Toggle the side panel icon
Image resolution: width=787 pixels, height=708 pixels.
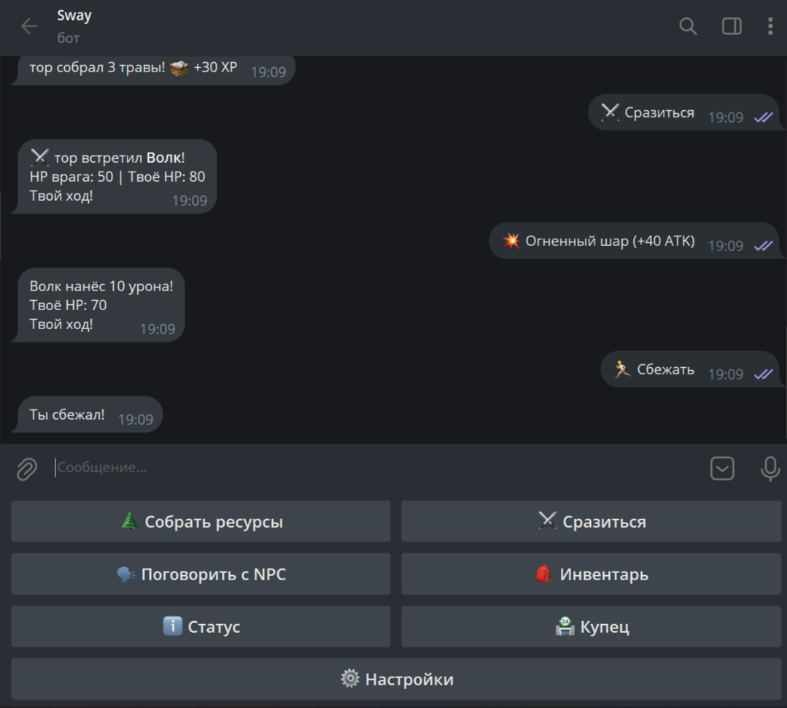pyautogui.click(x=732, y=26)
